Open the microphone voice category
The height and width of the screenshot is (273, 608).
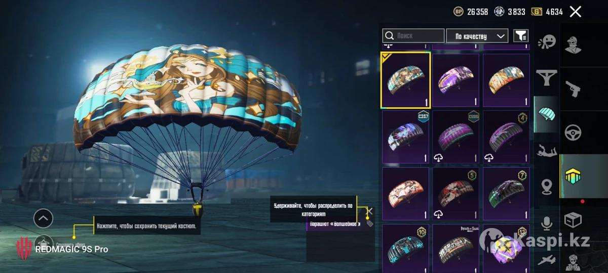click(547, 223)
